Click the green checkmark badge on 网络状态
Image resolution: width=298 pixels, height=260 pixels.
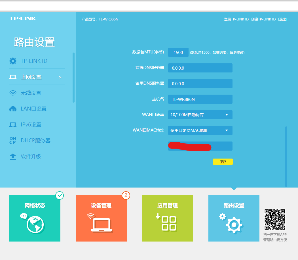coord(60,195)
